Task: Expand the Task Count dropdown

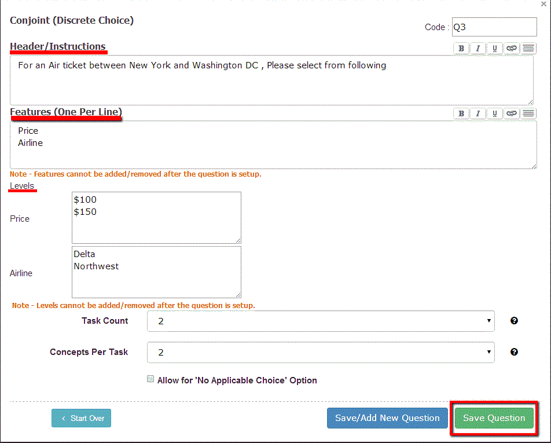Action: [321, 321]
